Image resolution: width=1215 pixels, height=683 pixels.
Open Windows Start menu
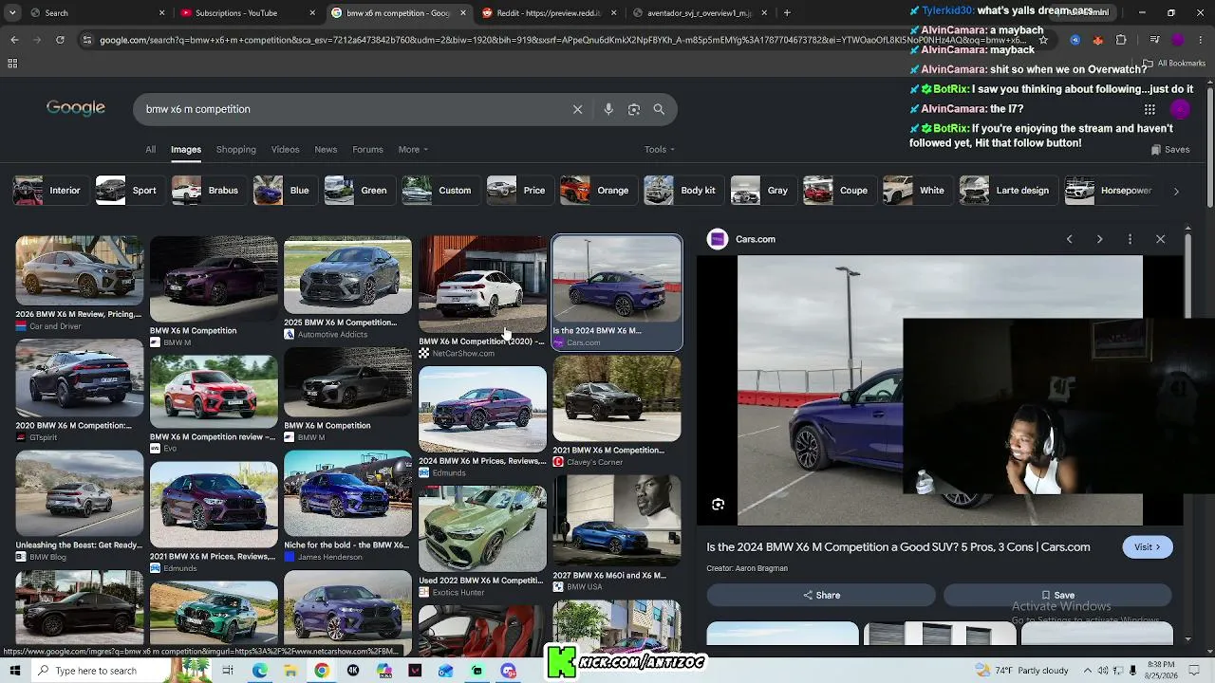[x=14, y=671]
